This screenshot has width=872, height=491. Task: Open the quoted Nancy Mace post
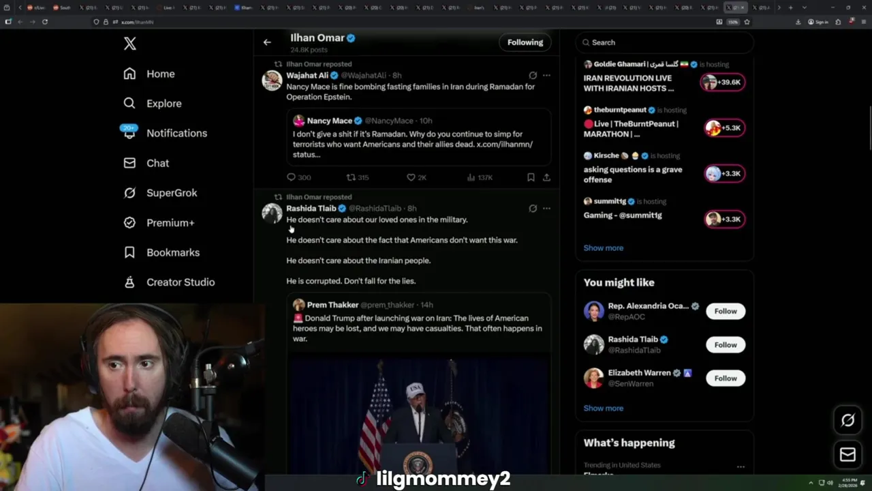pyautogui.click(x=418, y=137)
